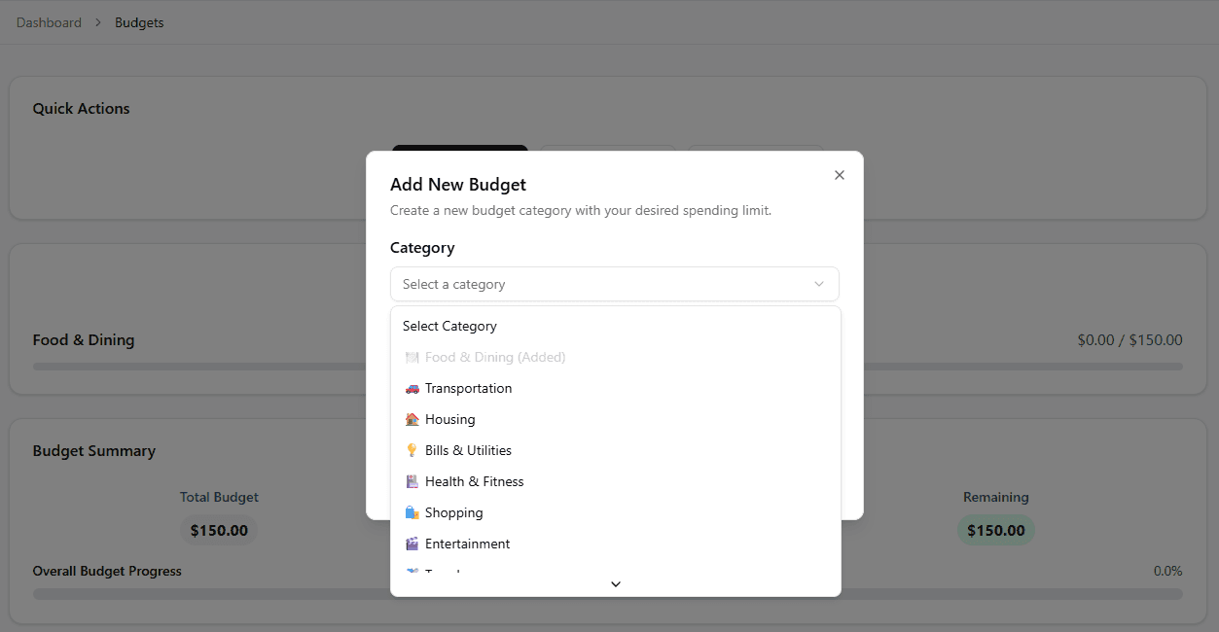Viewport: 1219px width, 632px height.
Task: Pick Bills & Utilities option text
Action: point(468,450)
